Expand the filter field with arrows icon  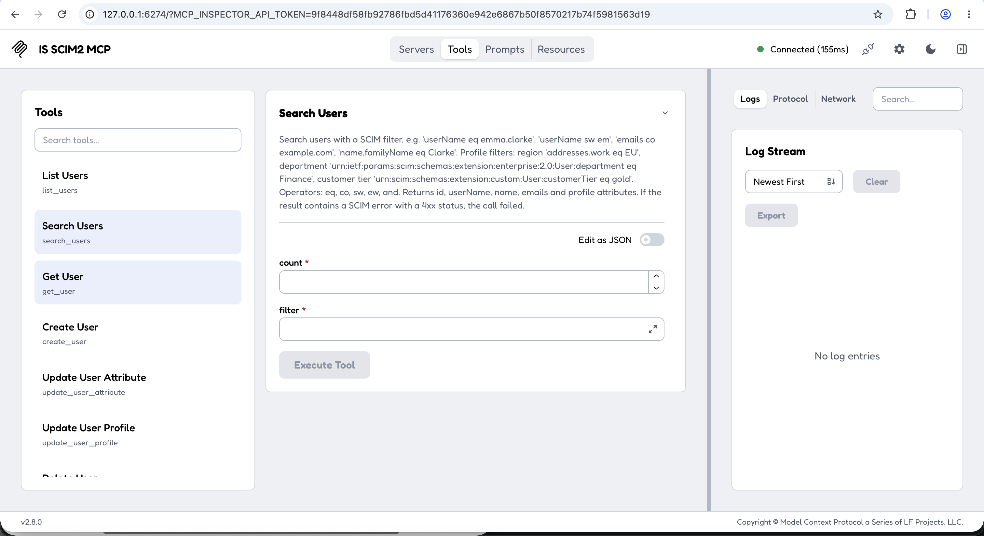pyautogui.click(x=653, y=329)
